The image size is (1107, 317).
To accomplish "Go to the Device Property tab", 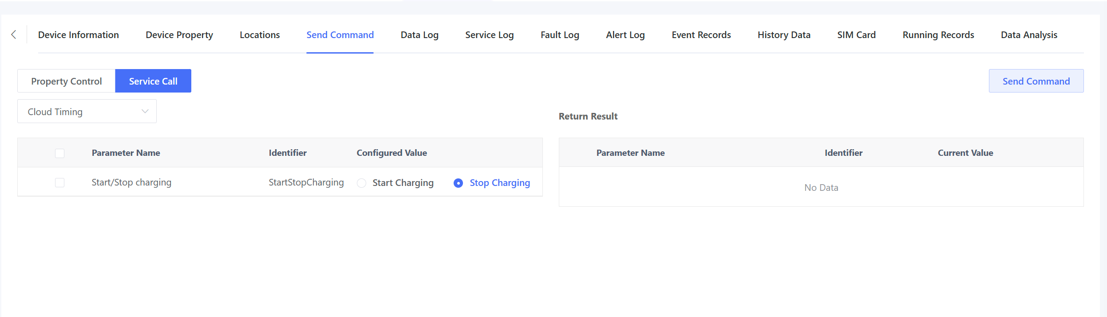I will coord(179,35).
